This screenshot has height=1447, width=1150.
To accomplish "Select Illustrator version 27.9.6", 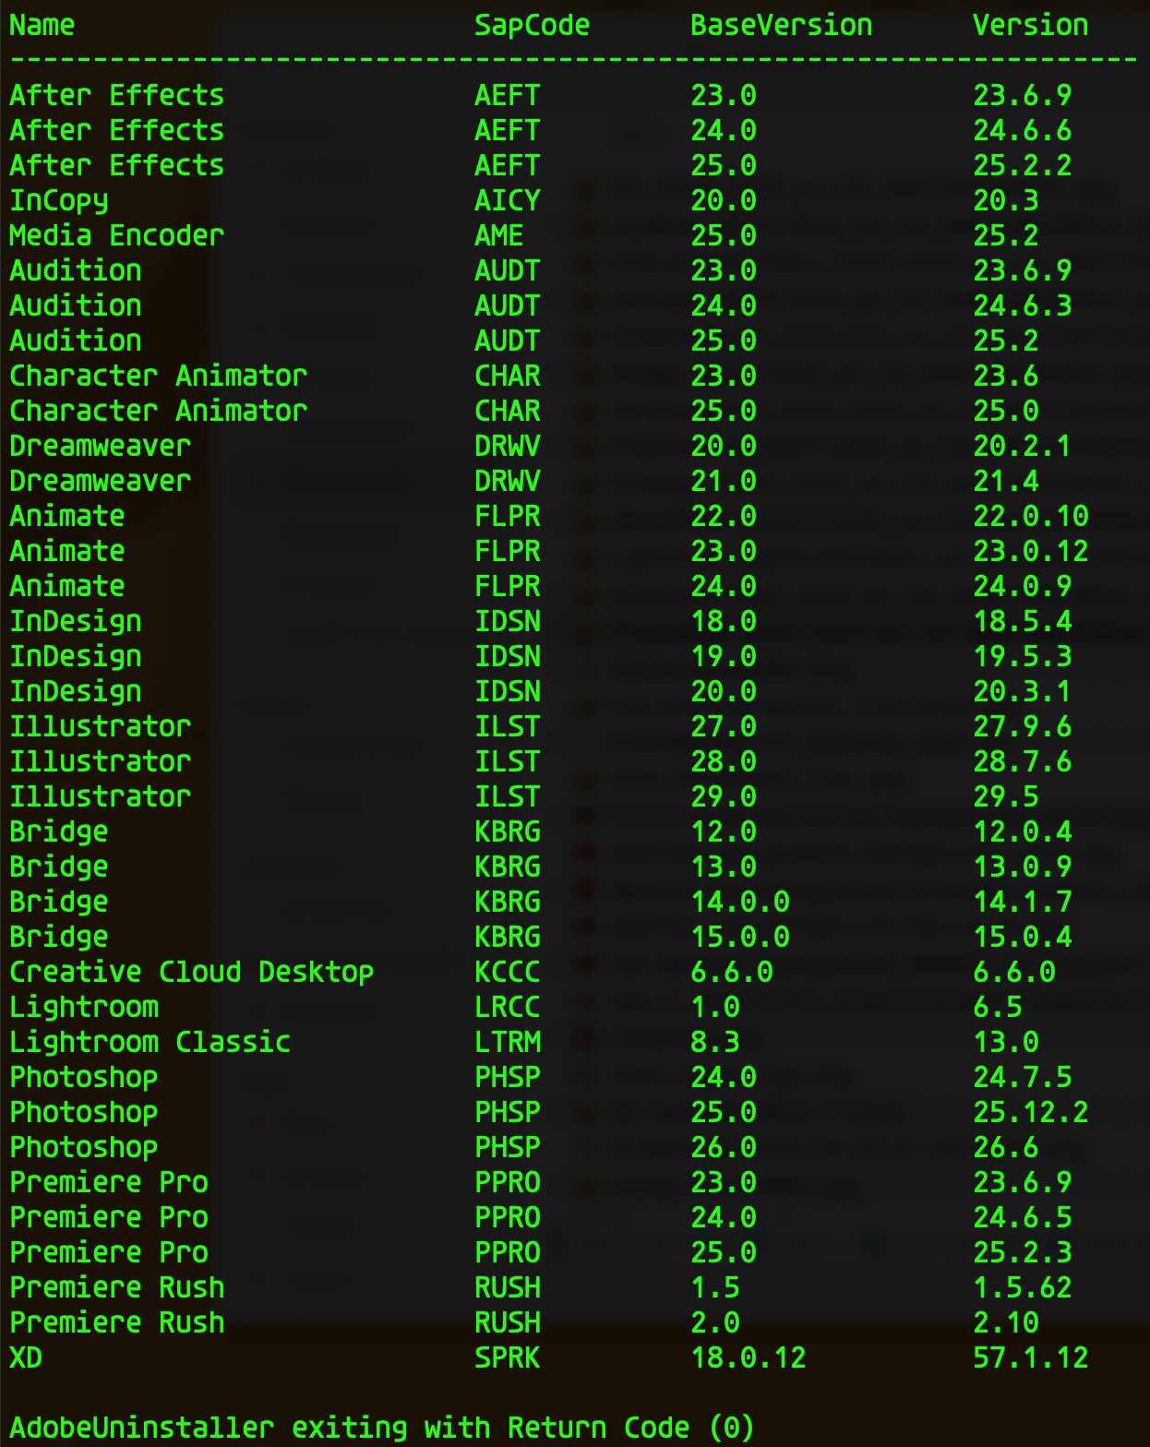I will click(1022, 726).
